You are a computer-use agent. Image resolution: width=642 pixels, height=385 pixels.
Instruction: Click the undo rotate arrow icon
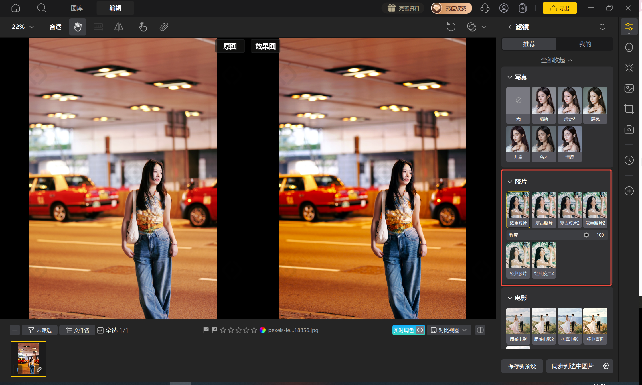[451, 27]
